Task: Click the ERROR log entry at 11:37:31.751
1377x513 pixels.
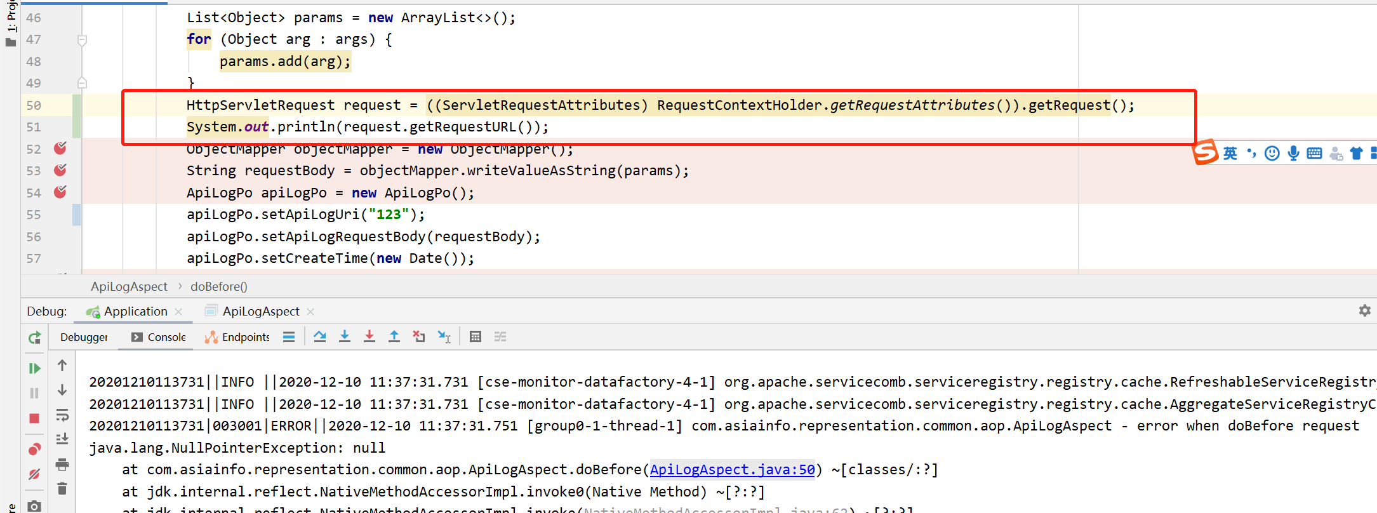Action: [x=724, y=426]
